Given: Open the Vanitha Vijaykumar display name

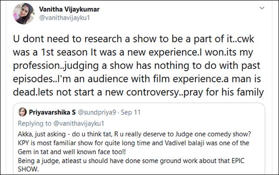Looking at the screenshot, I should click(x=69, y=9).
